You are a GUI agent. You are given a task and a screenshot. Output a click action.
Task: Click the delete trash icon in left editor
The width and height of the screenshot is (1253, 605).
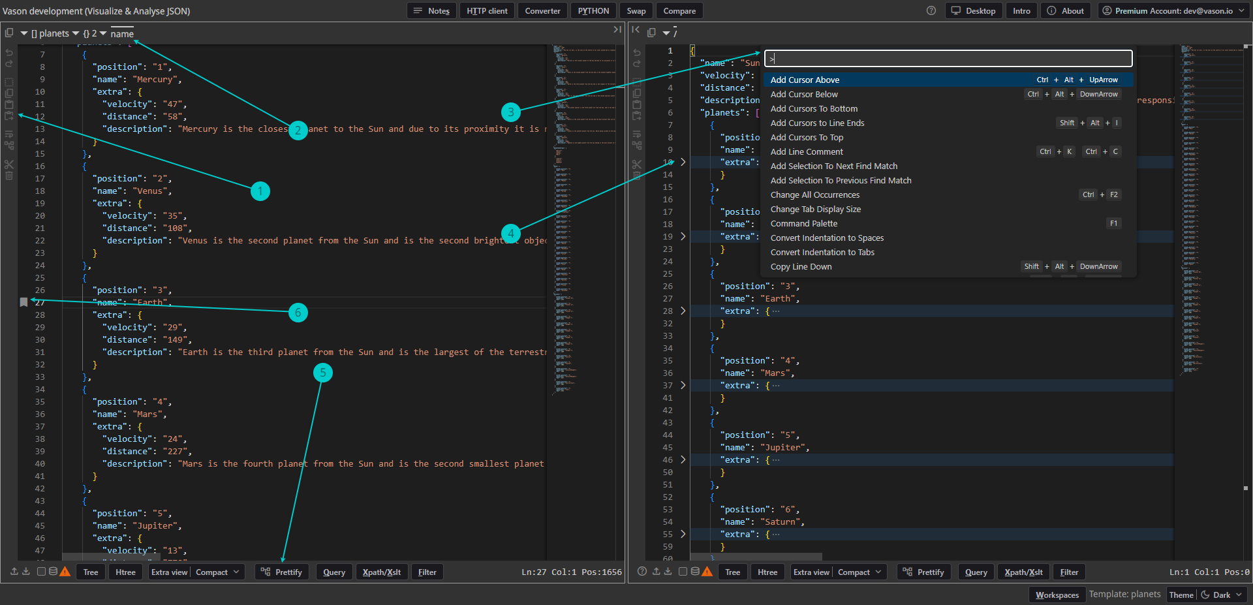point(9,176)
